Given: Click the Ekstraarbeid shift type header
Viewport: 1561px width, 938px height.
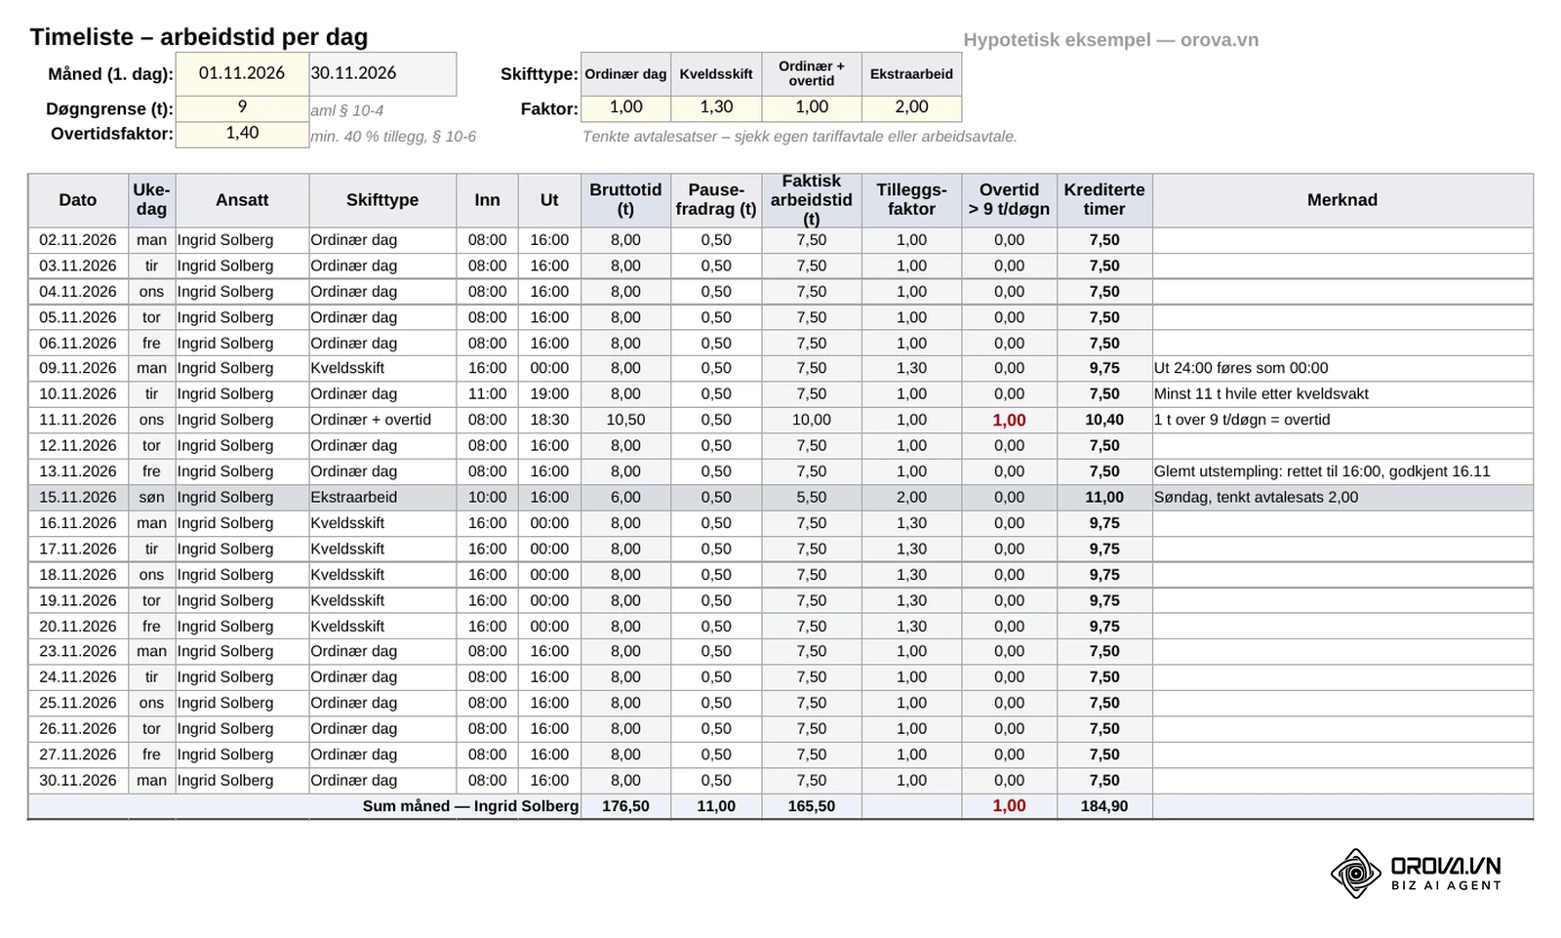Looking at the screenshot, I should (x=911, y=74).
